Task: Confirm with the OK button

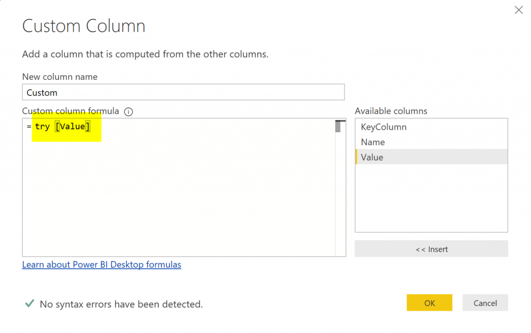Action: [x=429, y=303]
